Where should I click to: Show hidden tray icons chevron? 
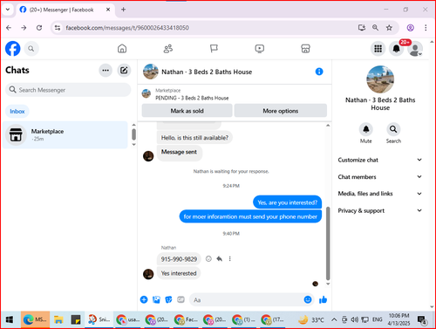334,320
